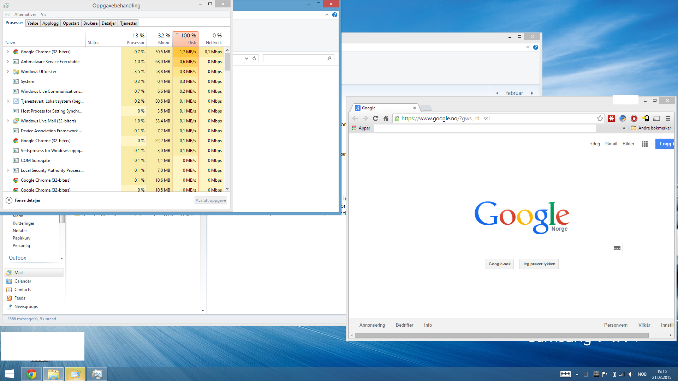Click the Google search input field
This screenshot has height=381, width=678.
pyautogui.click(x=516, y=248)
